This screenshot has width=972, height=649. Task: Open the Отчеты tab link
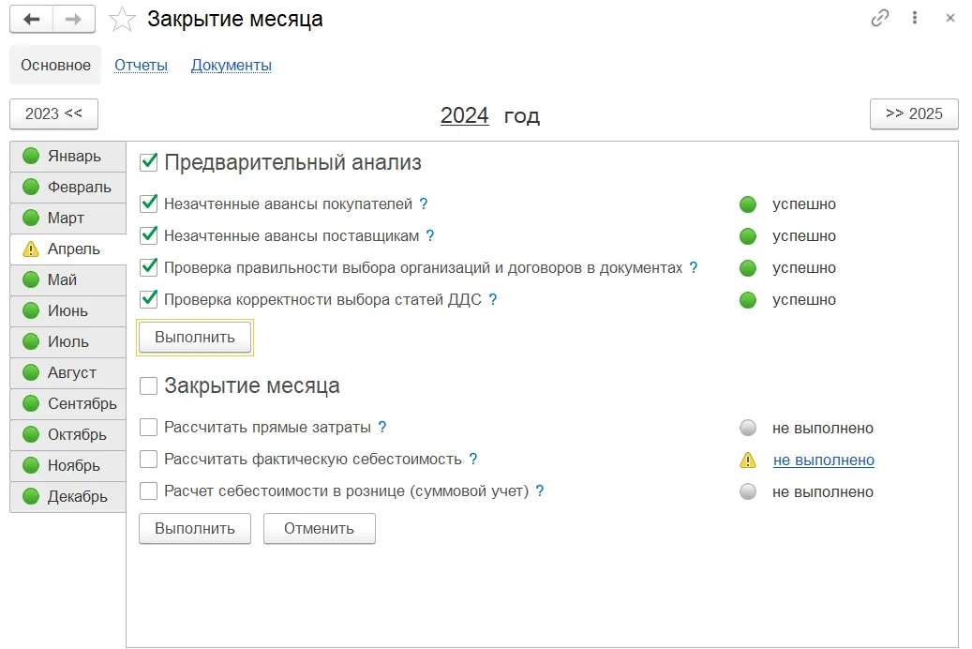click(x=142, y=65)
